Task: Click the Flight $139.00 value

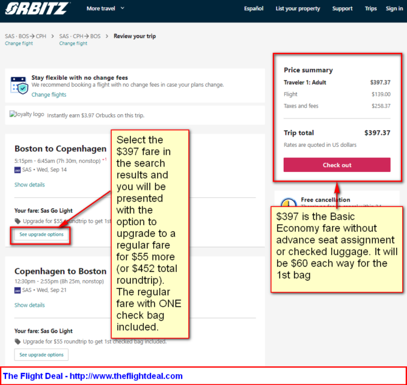Action: point(381,94)
